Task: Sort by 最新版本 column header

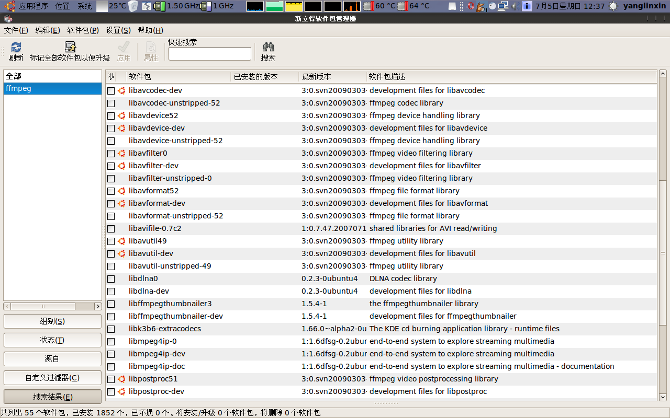Action: click(332, 77)
